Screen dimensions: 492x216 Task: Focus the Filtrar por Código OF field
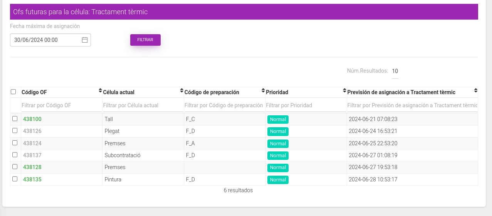(x=61, y=105)
